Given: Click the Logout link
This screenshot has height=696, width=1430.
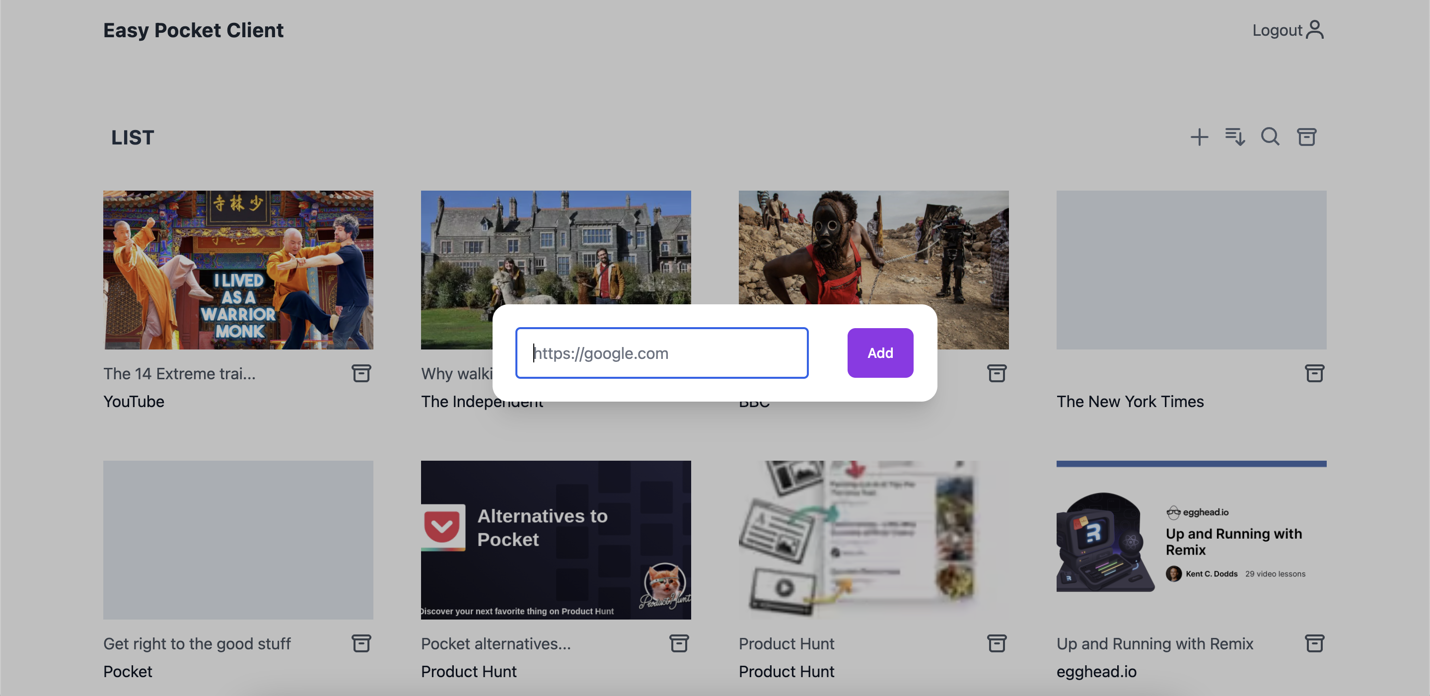Looking at the screenshot, I should tap(1277, 30).
